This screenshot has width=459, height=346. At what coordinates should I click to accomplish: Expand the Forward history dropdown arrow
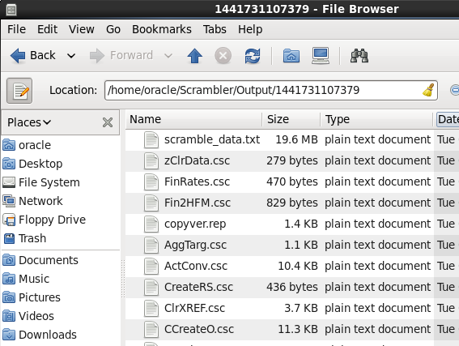pos(168,56)
